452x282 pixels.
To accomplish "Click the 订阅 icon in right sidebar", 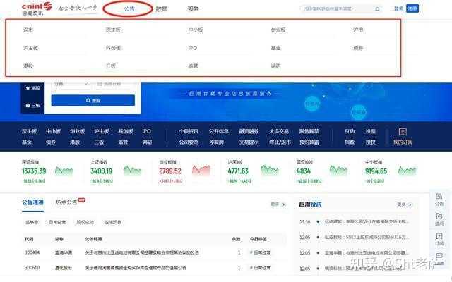I will tap(439, 236).
